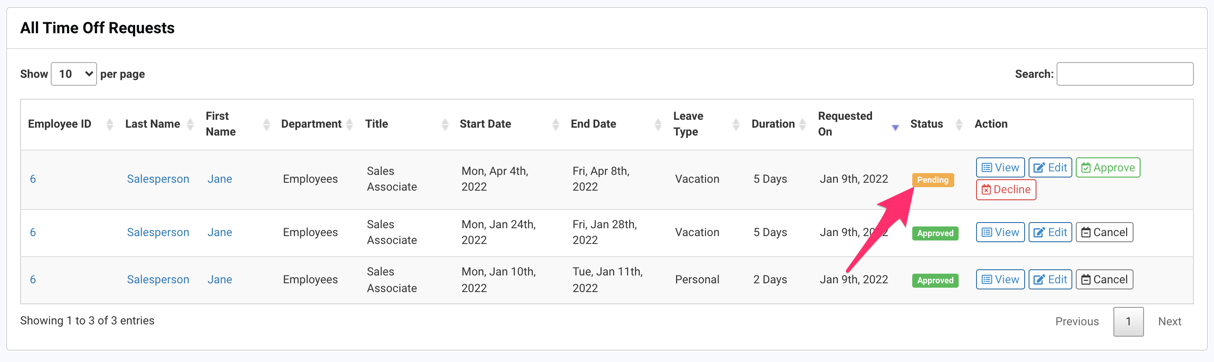Approve the pending Apr 4th vacation request
1214x362 pixels.
[x=1107, y=167]
